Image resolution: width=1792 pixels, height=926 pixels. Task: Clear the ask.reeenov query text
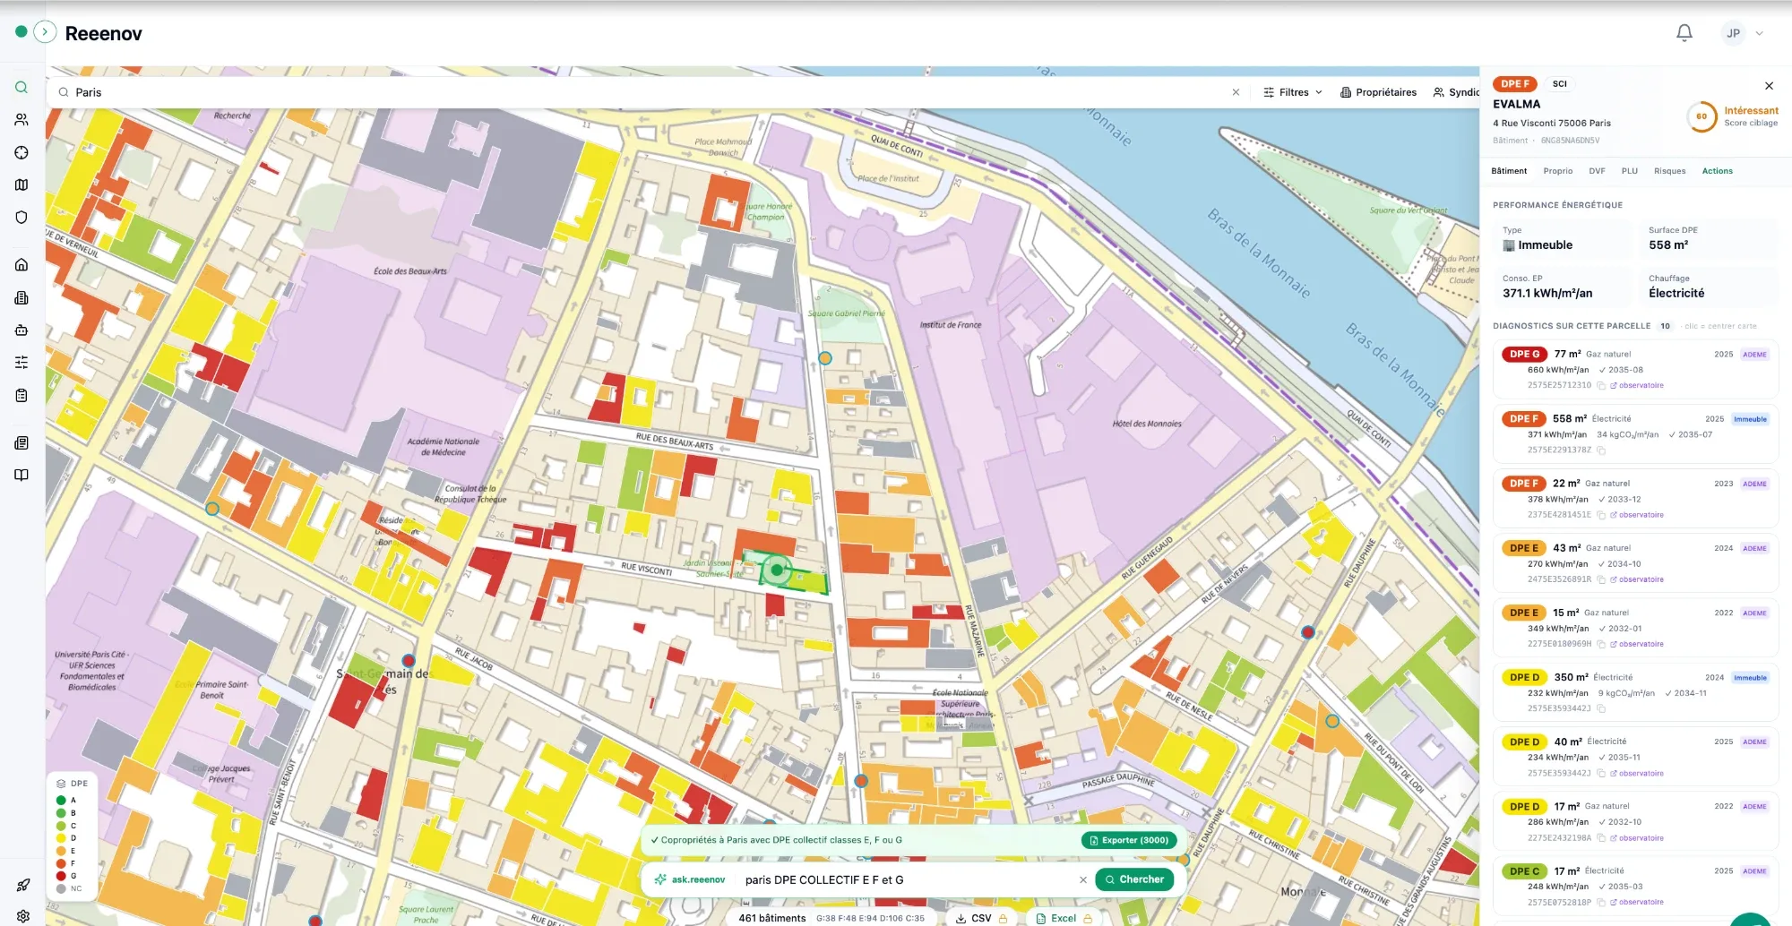[1082, 879]
